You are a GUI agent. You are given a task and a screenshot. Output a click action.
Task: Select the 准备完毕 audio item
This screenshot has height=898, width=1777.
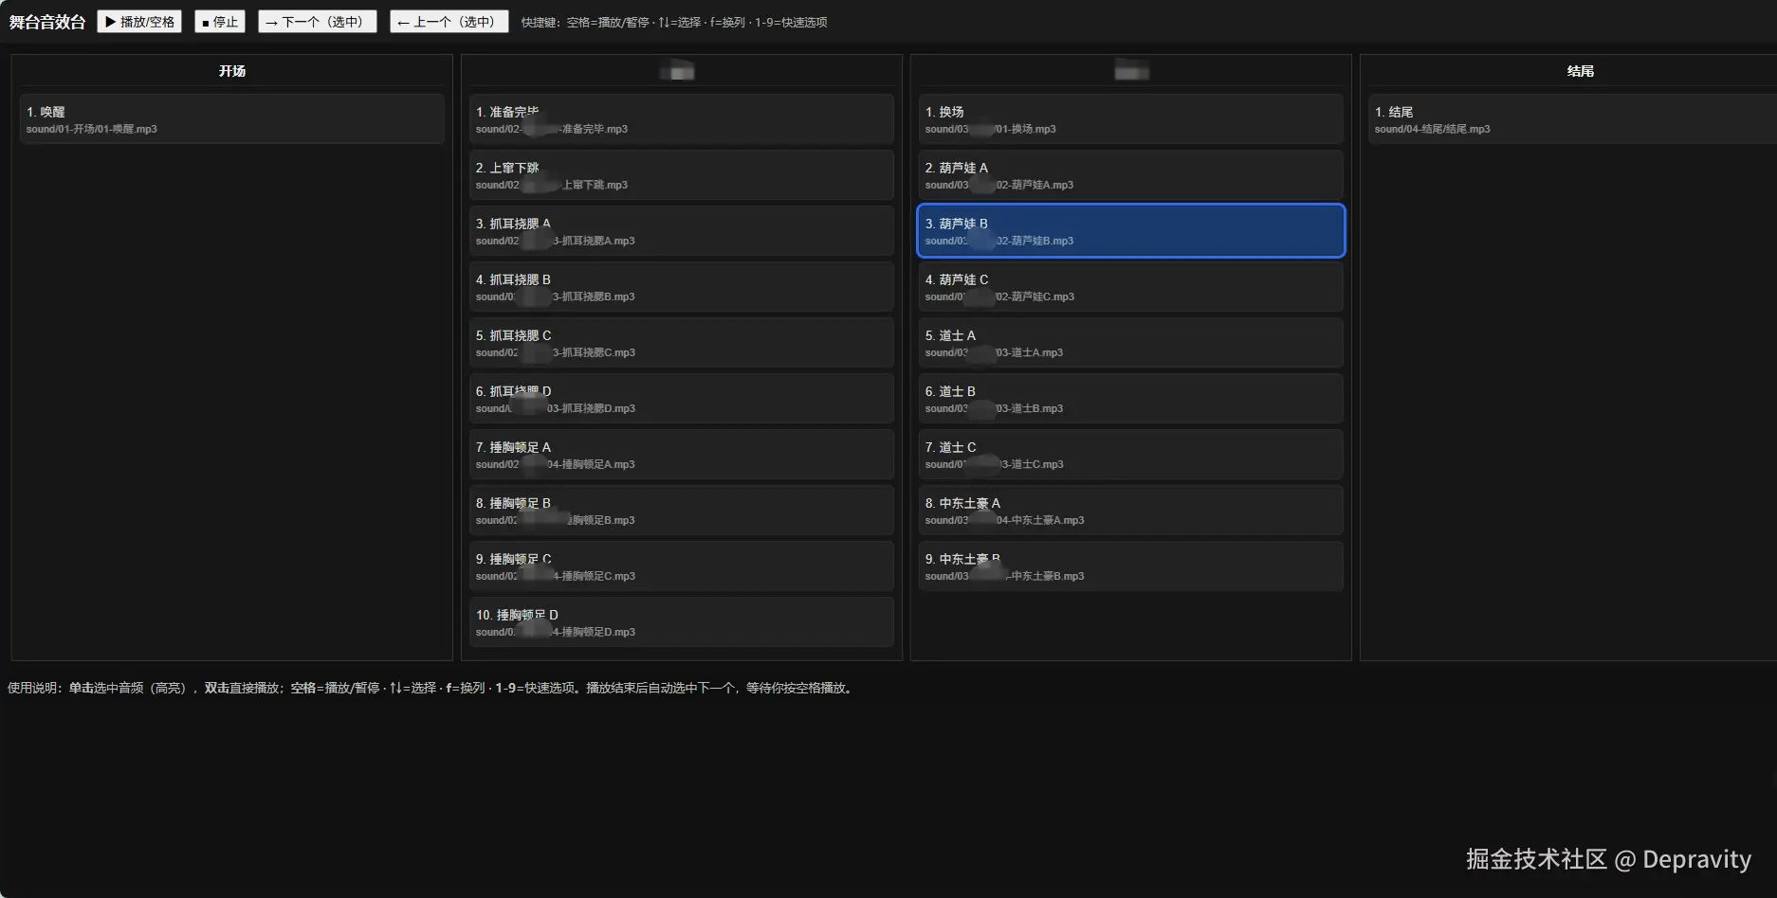click(x=679, y=118)
